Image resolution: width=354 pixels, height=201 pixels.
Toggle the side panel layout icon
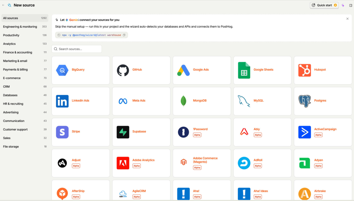[351, 5]
